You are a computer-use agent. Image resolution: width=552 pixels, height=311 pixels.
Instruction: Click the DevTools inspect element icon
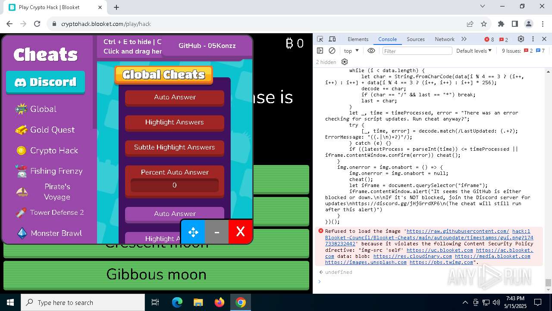(320, 39)
